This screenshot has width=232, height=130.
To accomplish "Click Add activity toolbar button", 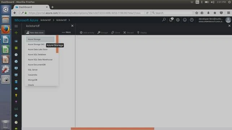I will [x=87, y=33].
